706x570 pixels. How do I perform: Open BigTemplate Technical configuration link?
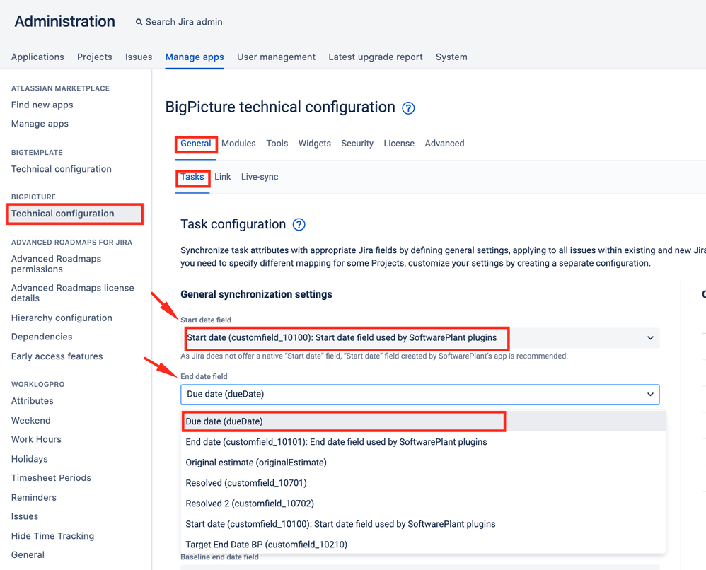point(62,169)
